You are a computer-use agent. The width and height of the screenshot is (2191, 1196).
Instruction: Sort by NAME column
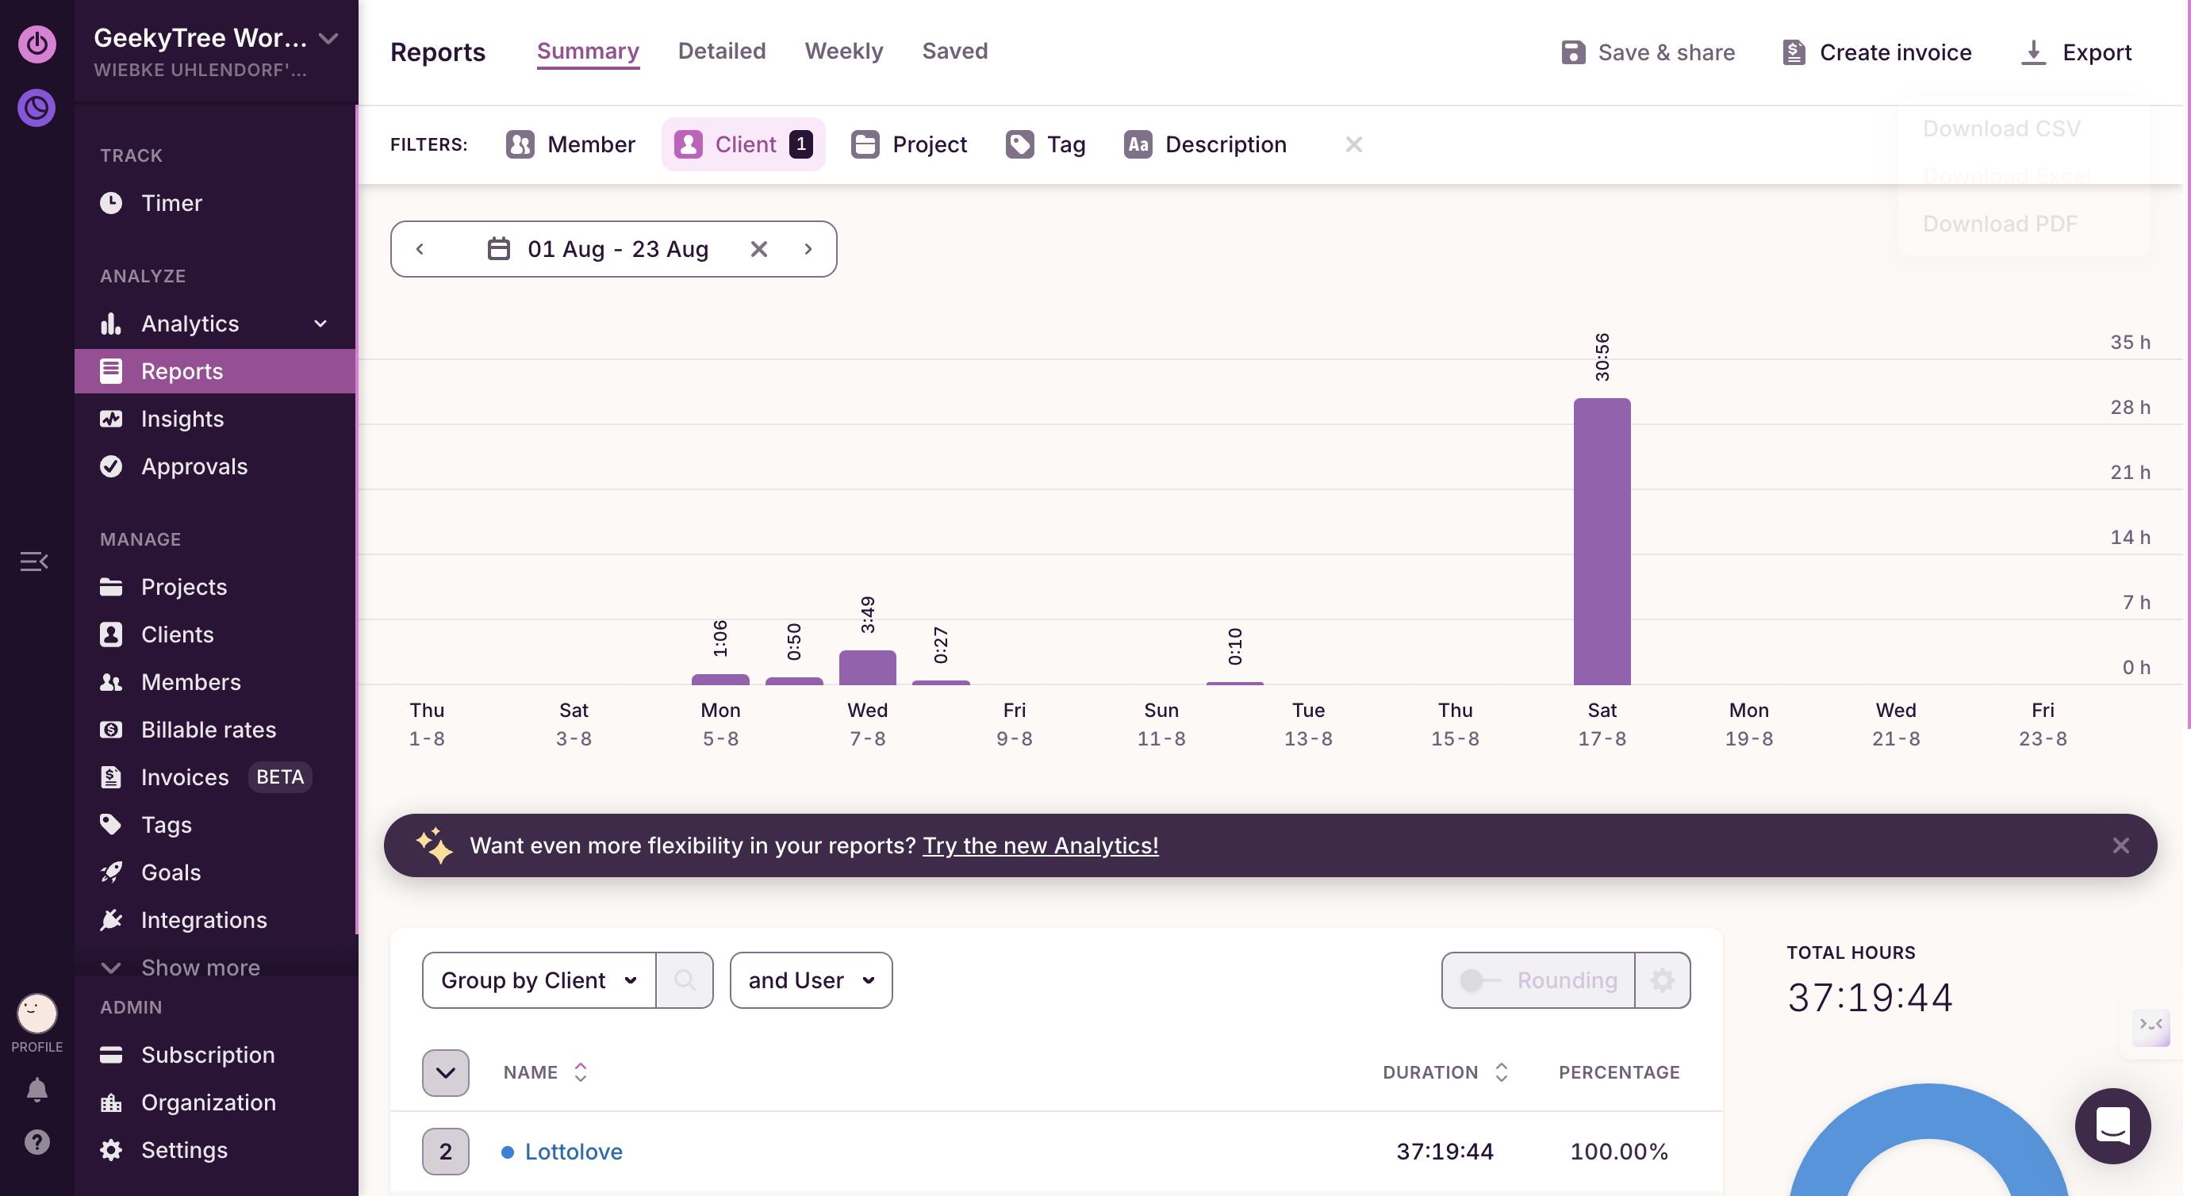coord(544,1071)
